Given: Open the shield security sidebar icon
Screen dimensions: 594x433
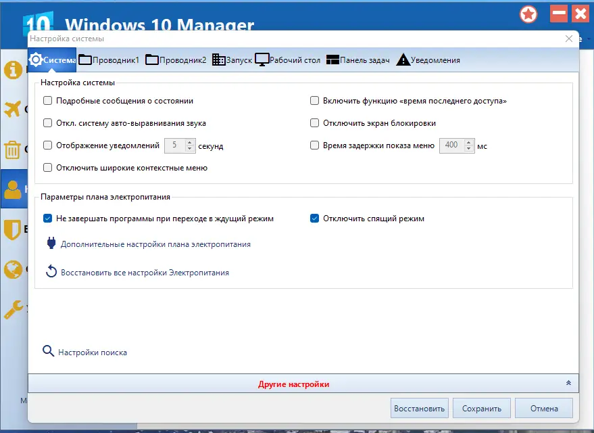Looking at the screenshot, I should pos(12,229).
